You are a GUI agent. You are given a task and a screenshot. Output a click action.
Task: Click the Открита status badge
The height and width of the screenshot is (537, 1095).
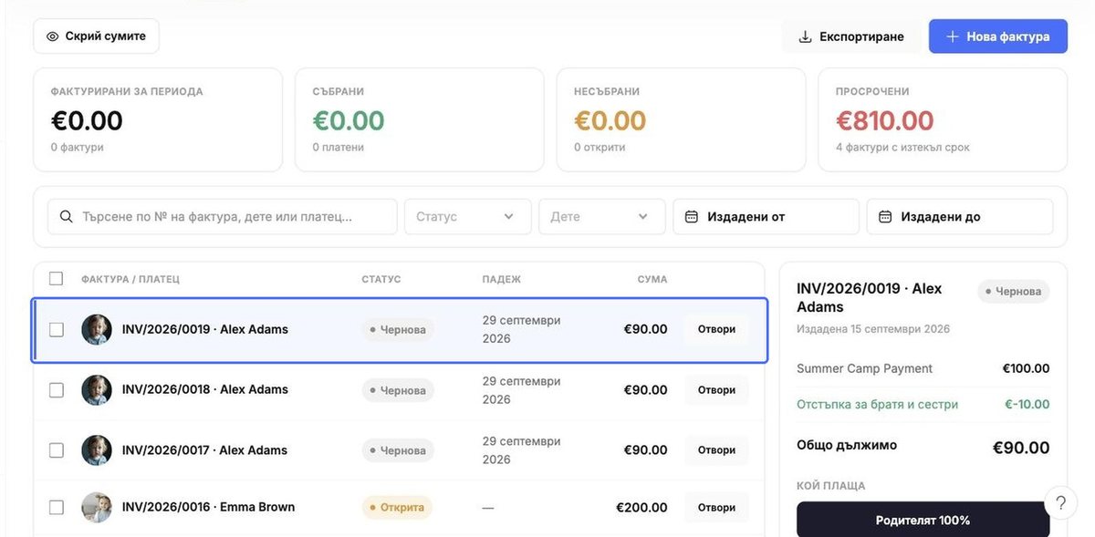point(397,507)
